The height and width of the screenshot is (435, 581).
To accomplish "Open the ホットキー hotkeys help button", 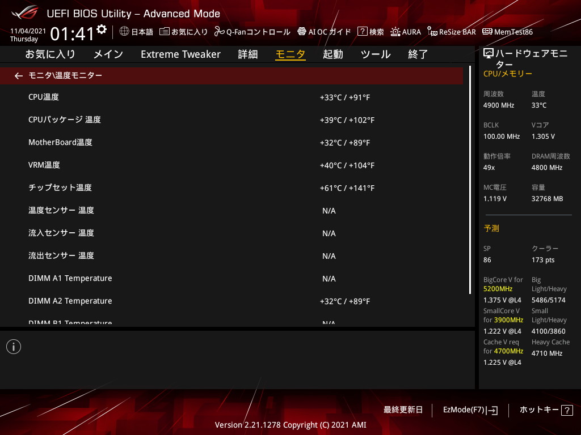I will [x=546, y=410].
